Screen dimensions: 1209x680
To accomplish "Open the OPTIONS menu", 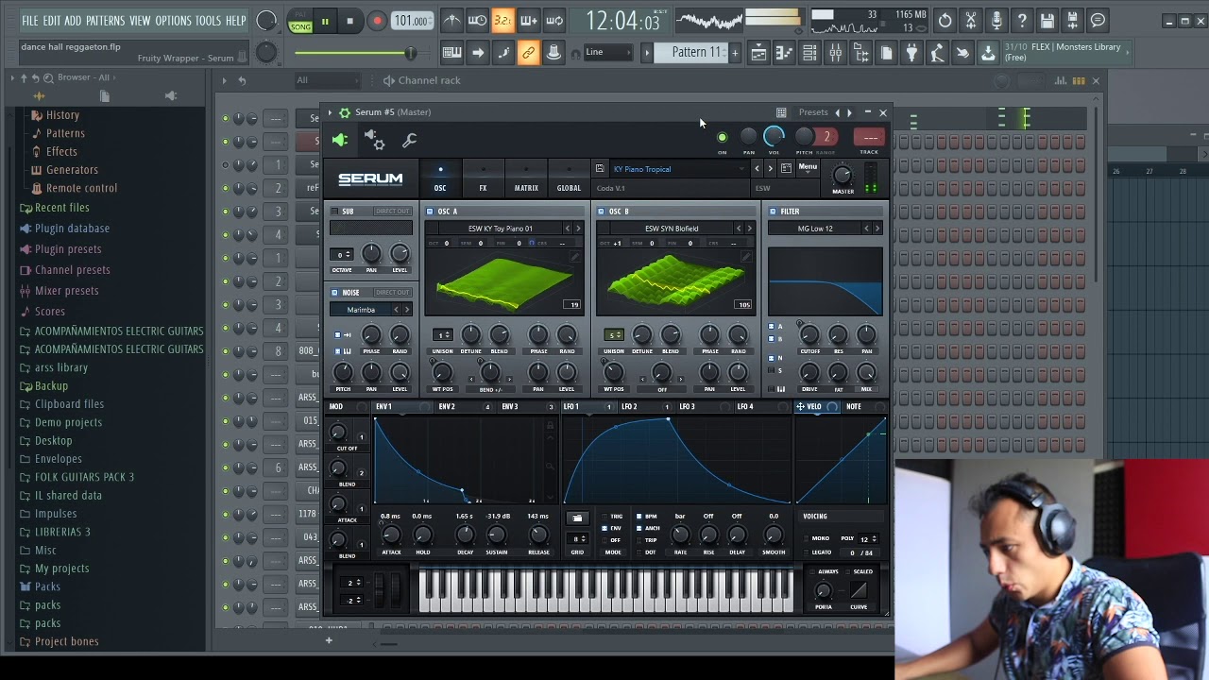I will pyautogui.click(x=173, y=21).
